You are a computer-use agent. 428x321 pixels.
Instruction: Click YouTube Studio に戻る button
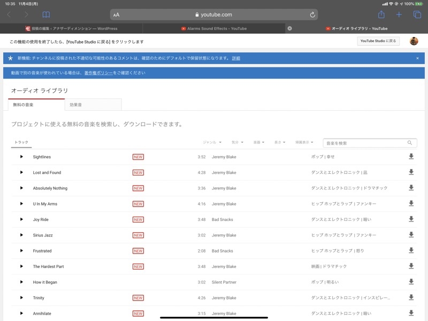click(x=378, y=41)
